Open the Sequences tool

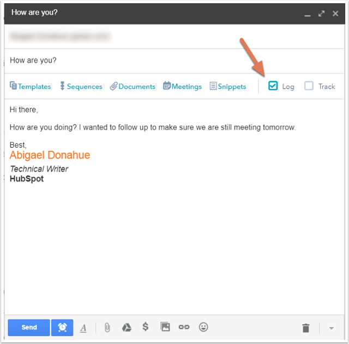pos(81,86)
